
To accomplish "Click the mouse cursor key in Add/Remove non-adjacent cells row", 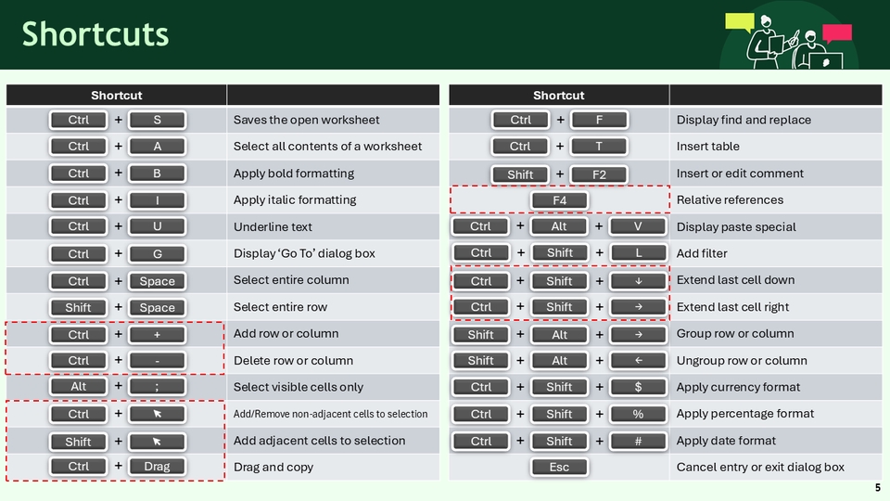I will click(158, 414).
